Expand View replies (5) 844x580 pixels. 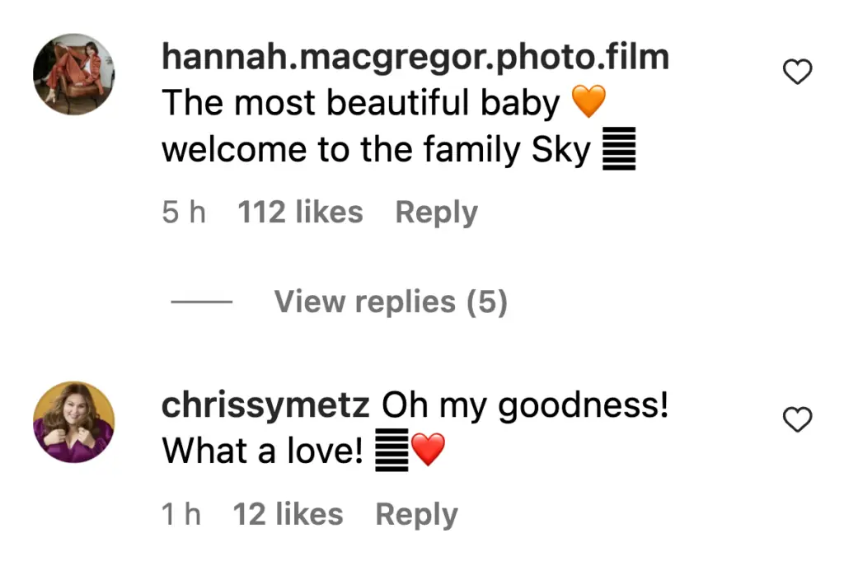pyautogui.click(x=391, y=302)
